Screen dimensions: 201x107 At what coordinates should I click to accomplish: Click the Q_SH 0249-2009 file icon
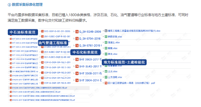[77, 31]
